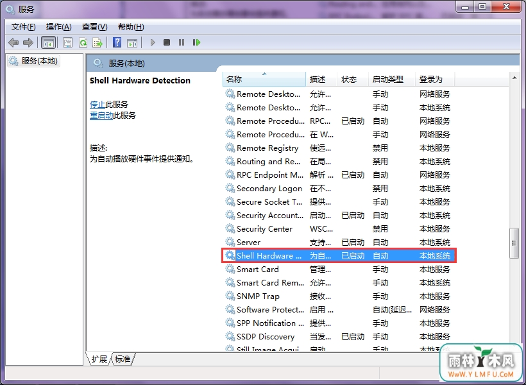Click the gear icon beside Smart Card
The width and height of the screenshot is (526, 385).
[x=230, y=269]
